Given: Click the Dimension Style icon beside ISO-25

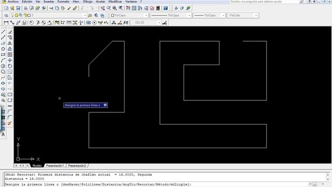Looking at the screenshot, I should 164,23.
